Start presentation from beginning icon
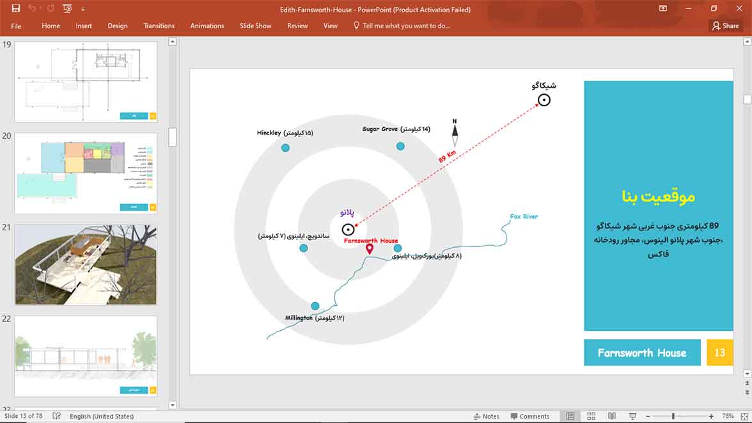The image size is (752, 423). [x=67, y=8]
